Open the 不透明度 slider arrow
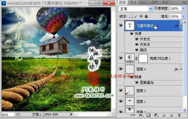 [x=183, y=9]
